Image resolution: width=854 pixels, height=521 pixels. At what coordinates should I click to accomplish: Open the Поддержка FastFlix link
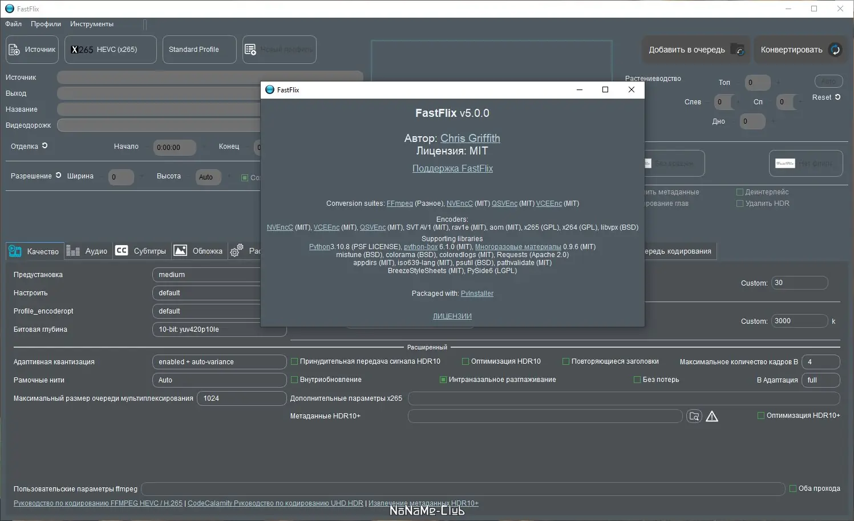point(452,169)
